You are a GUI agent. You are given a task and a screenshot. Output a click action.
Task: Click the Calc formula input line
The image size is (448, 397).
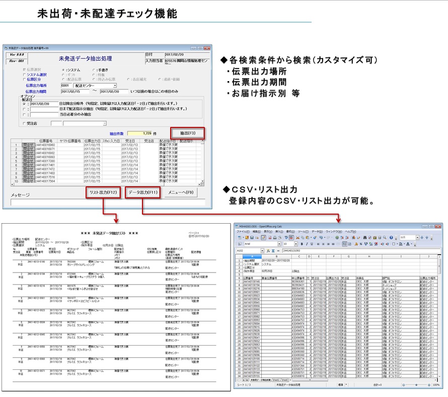[x=361, y=251]
